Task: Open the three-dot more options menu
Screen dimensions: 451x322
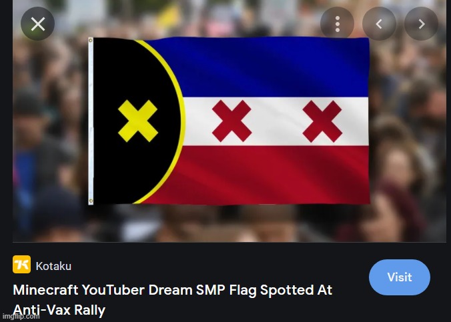Action: [x=337, y=24]
